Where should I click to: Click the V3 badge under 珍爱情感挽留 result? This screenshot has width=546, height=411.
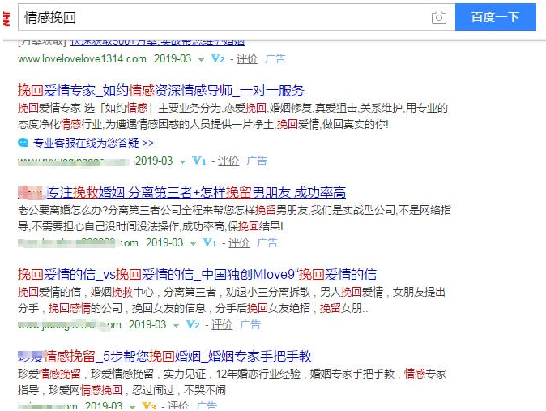pos(149,406)
